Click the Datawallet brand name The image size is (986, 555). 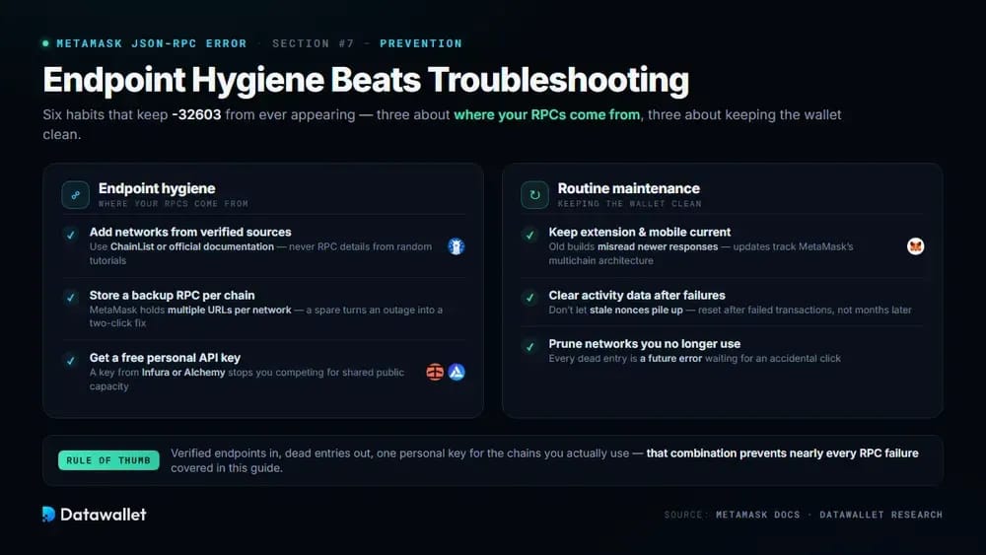tap(104, 515)
